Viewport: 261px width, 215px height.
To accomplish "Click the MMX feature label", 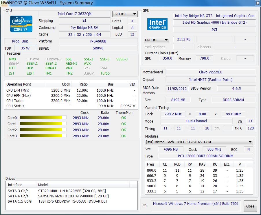I will coord(13,59).
